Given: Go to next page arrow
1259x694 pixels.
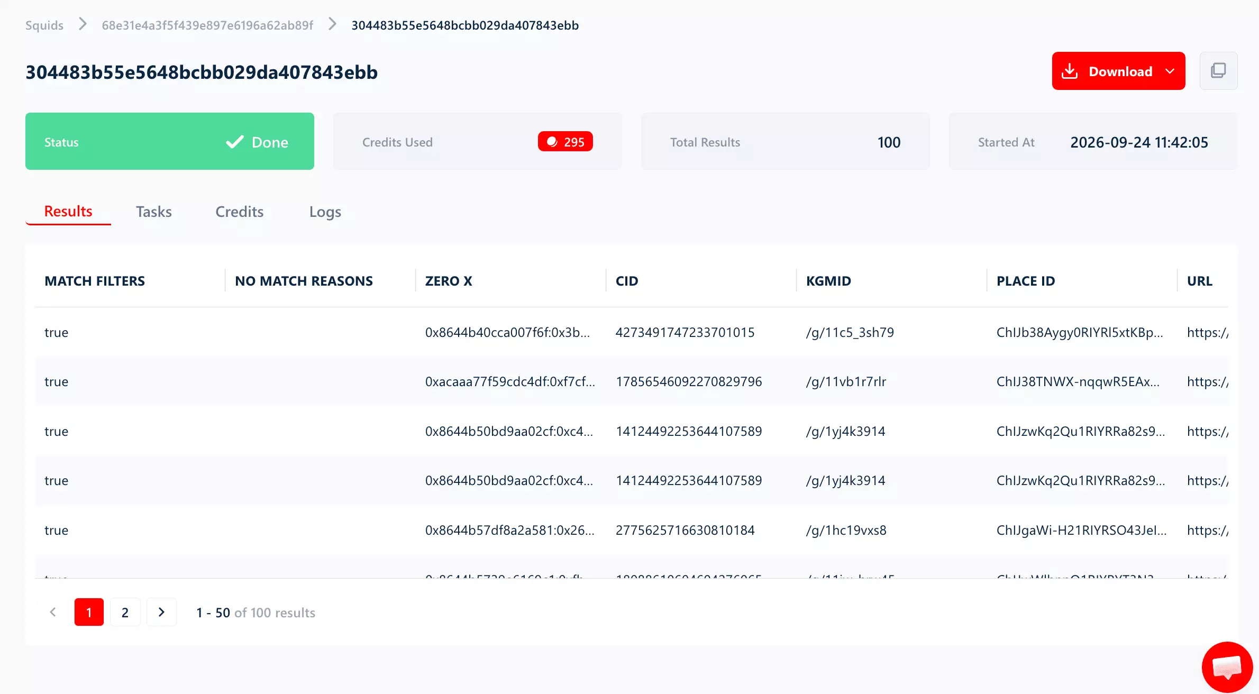Looking at the screenshot, I should point(161,612).
